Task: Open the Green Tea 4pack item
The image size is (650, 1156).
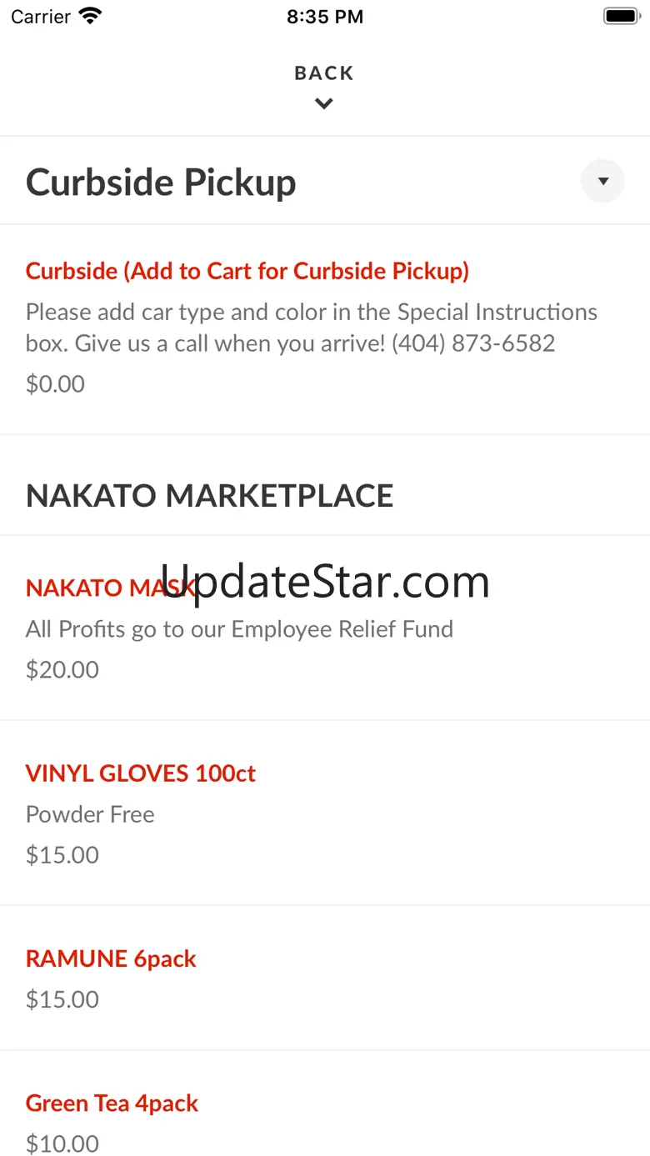Action: [112, 1103]
